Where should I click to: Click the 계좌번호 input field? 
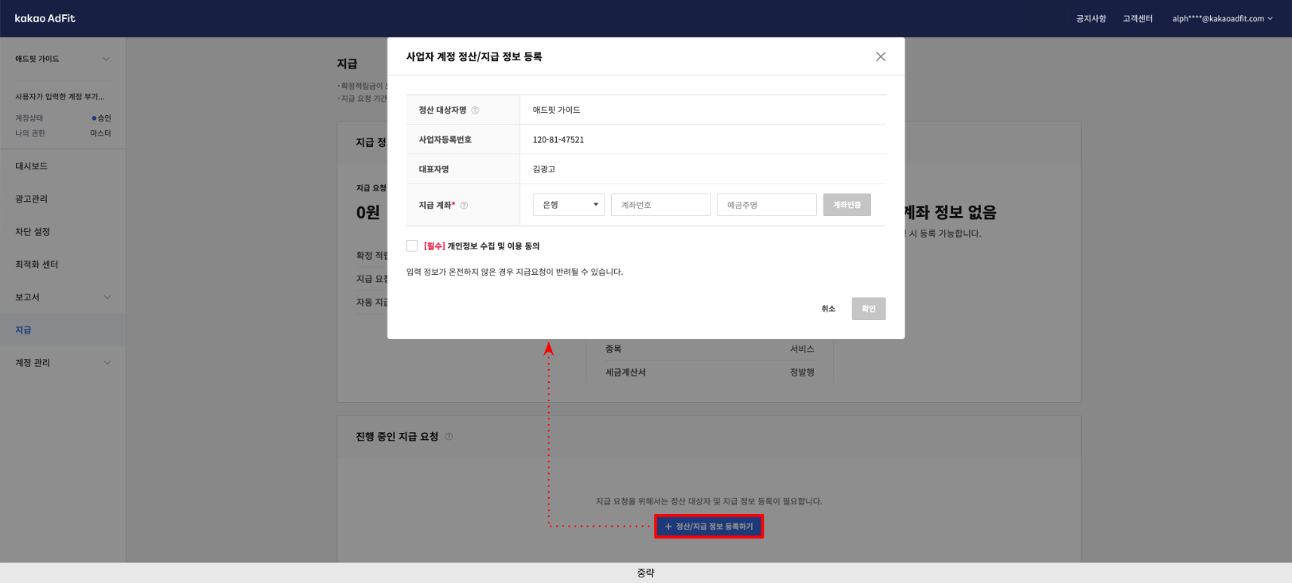[x=660, y=205]
